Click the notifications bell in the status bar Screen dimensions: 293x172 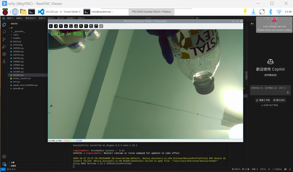click(x=290, y=169)
